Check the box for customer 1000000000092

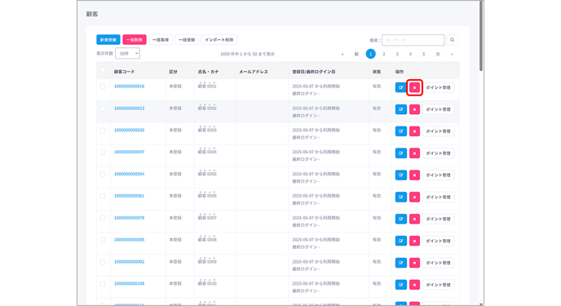(103, 262)
